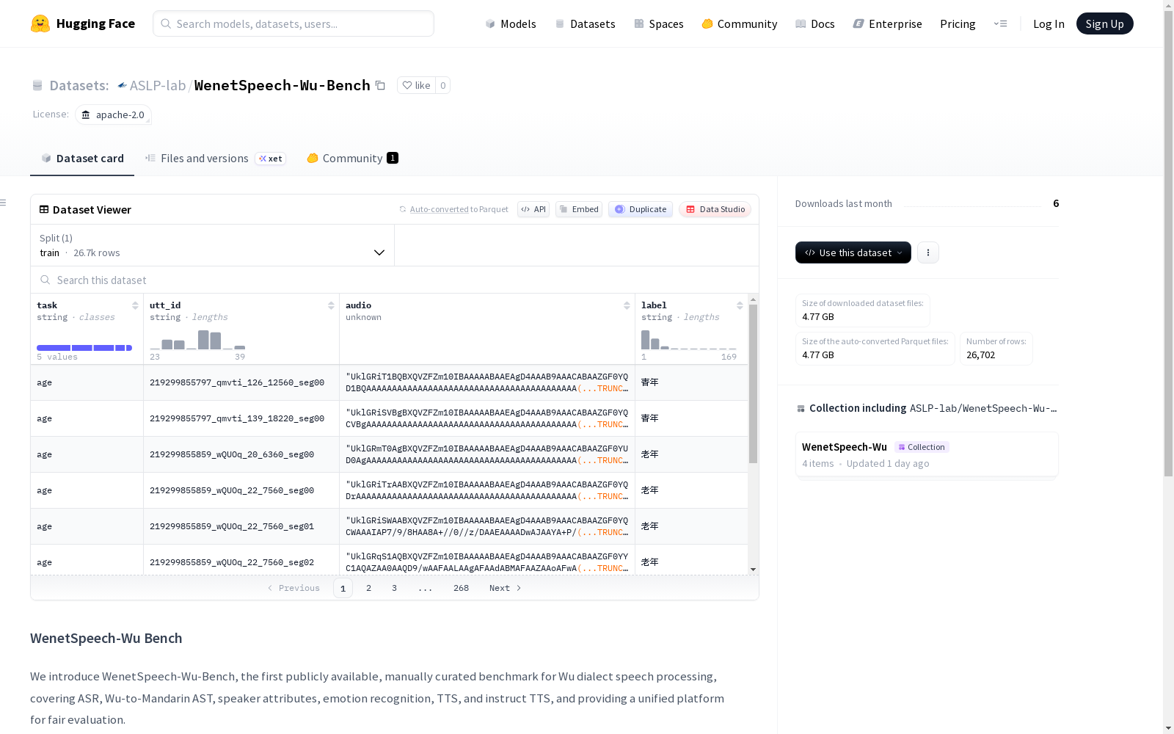
Task: Select the Dataset card tab
Action: click(x=82, y=159)
